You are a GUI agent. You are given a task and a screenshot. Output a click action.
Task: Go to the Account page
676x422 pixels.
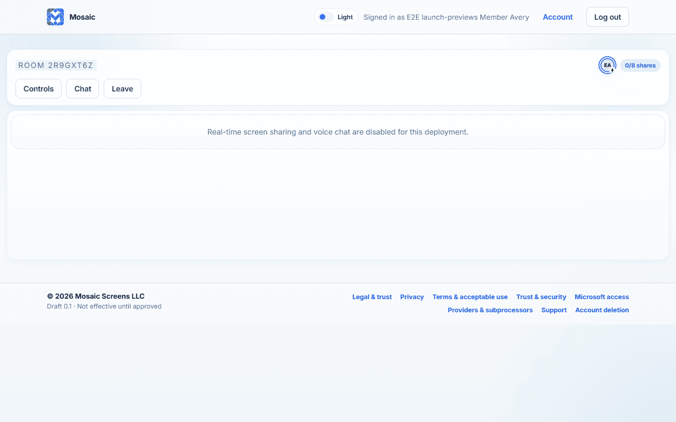tap(558, 17)
